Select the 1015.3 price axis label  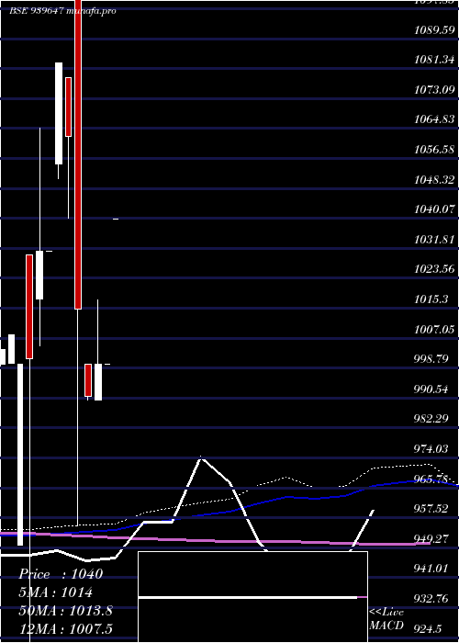(x=431, y=299)
